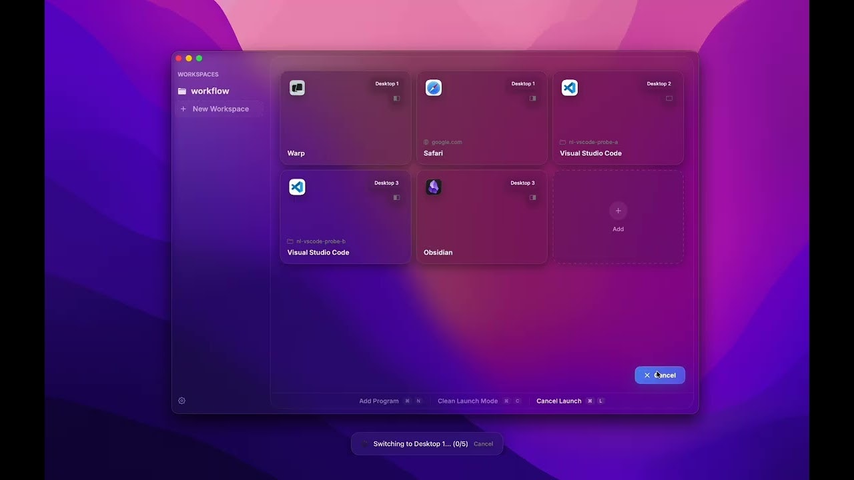
Task: Minimize the window with the yellow button
Action: (x=189, y=59)
